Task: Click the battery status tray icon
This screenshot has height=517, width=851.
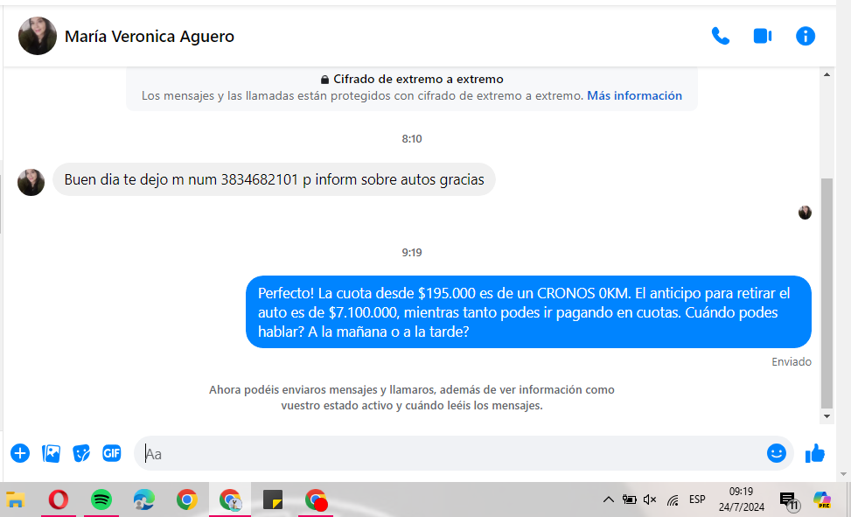Action: click(630, 500)
